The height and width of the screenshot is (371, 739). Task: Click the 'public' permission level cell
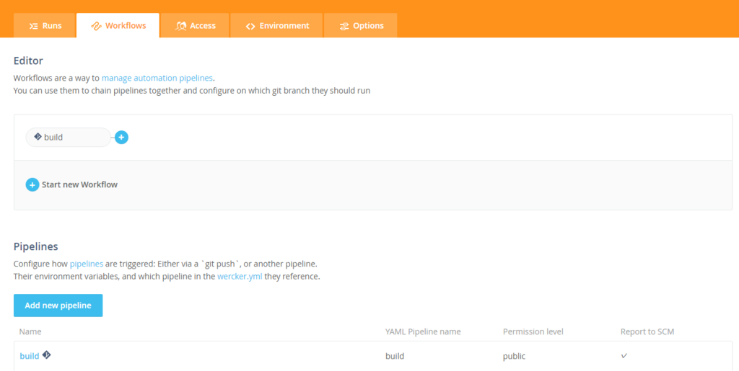tap(514, 356)
